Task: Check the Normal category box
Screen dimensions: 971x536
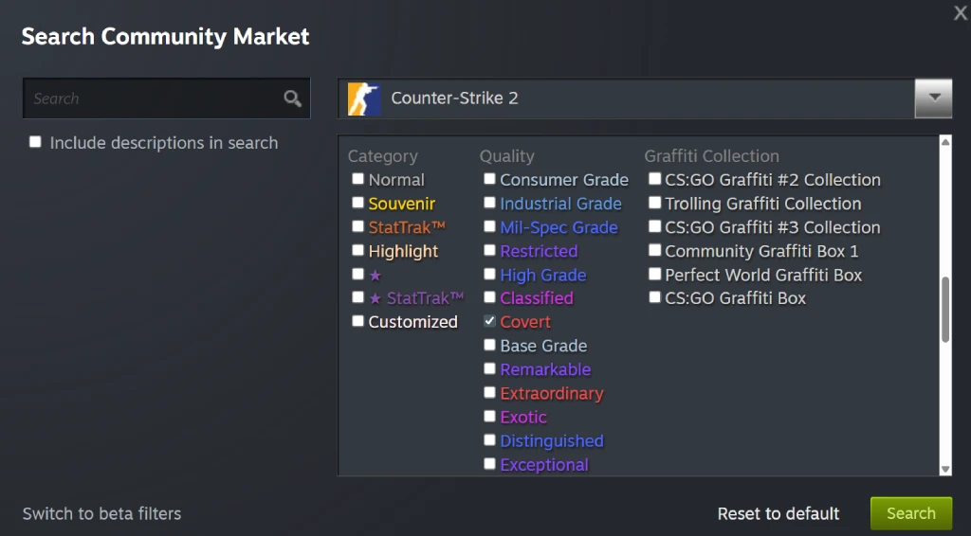Action: [357, 179]
